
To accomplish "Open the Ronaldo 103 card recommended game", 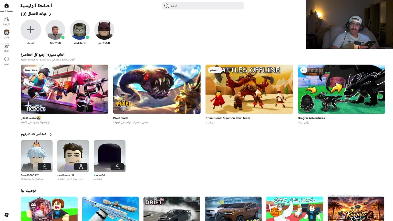I will pyautogui.click(x=49, y=209).
